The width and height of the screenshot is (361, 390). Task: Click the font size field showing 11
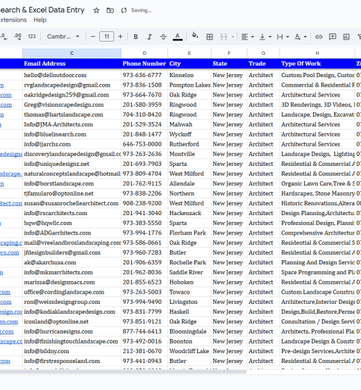click(x=106, y=37)
